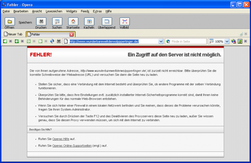Close the Fehler tab
Viewport: 251px width, 163px height.
(72, 34)
